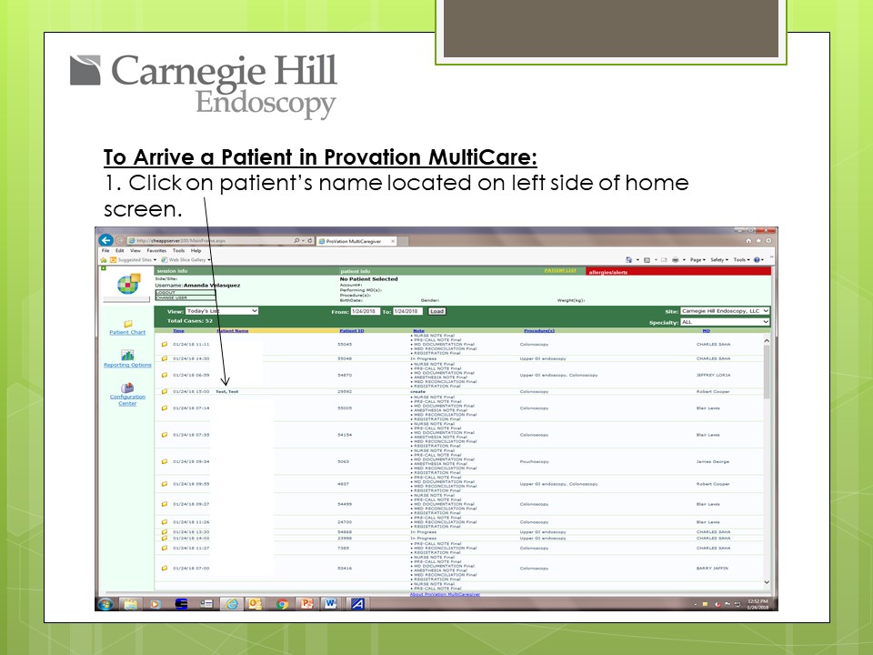Click the Load button

click(x=437, y=311)
